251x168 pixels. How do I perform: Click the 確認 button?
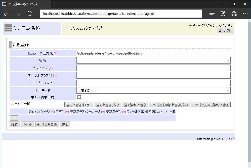pos(14,124)
